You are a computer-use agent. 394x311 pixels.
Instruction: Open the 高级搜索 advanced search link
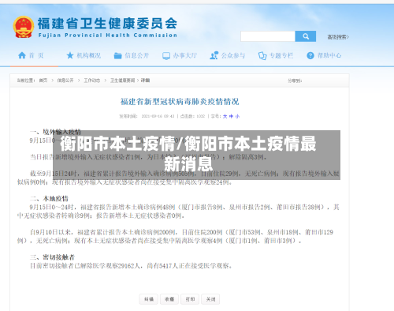[338, 37]
